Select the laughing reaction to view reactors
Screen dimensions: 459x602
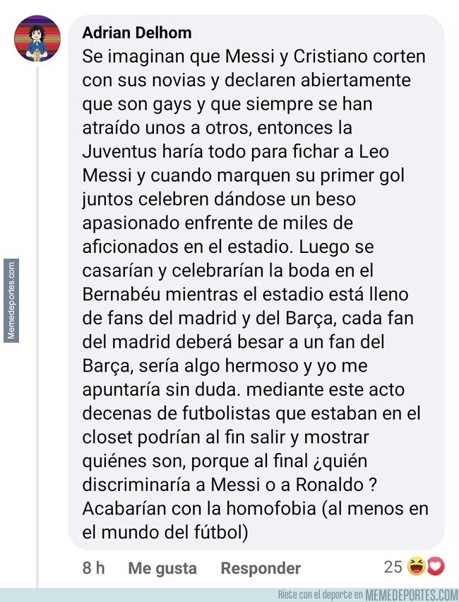pos(417,567)
